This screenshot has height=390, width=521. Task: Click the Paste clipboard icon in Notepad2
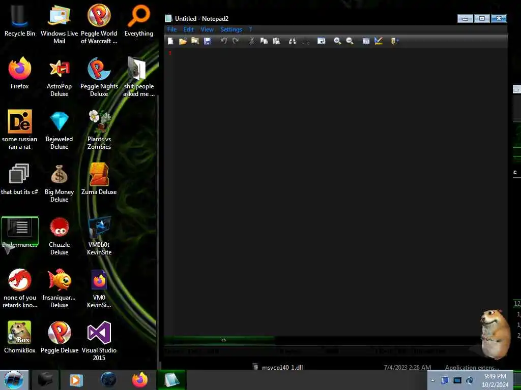(276, 41)
